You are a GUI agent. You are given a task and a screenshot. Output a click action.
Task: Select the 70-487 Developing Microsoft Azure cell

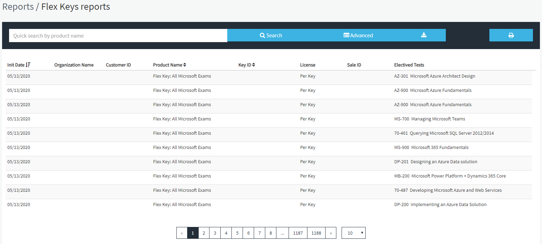[x=448, y=190]
